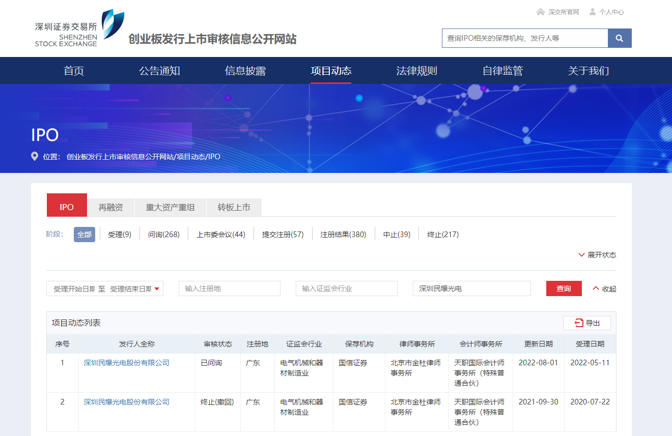
Task: Open the 公告通知 menu
Action: pyautogui.click(x=159, y=71)
